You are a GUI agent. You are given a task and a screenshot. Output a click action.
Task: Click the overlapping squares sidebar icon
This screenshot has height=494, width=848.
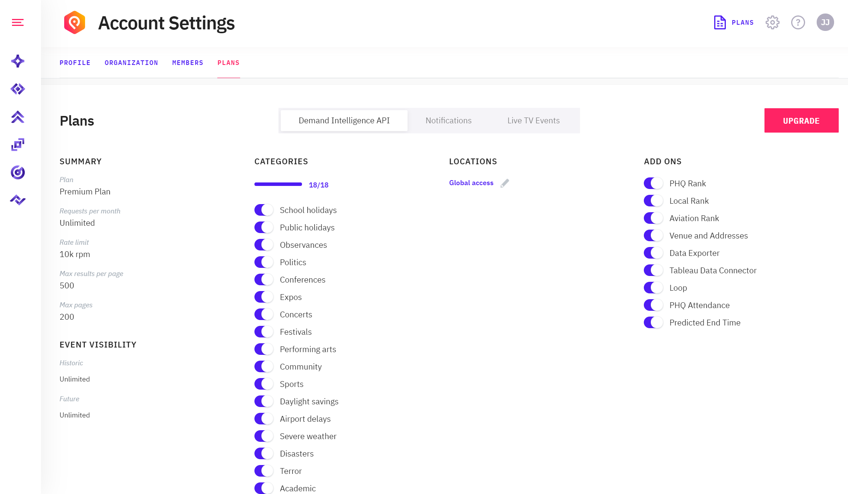point(18,145)
